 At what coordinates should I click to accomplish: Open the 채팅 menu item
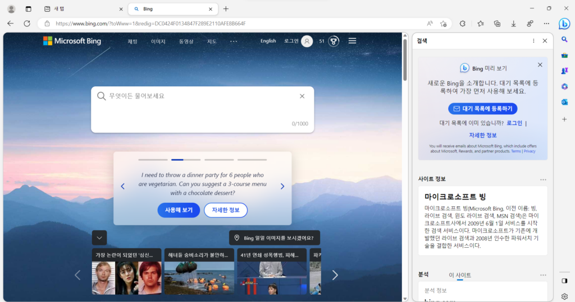tap(133, 41)
